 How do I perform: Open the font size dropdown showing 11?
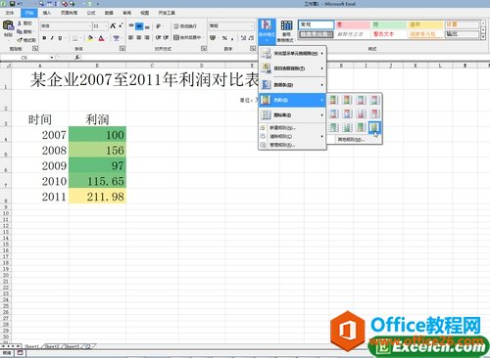[106, 25]
